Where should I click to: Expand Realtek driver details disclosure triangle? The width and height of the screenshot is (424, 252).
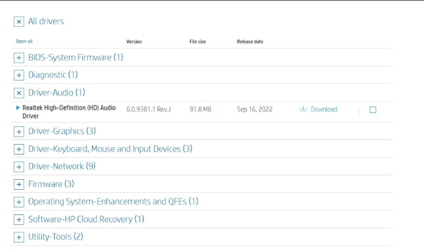click(18, 108)
